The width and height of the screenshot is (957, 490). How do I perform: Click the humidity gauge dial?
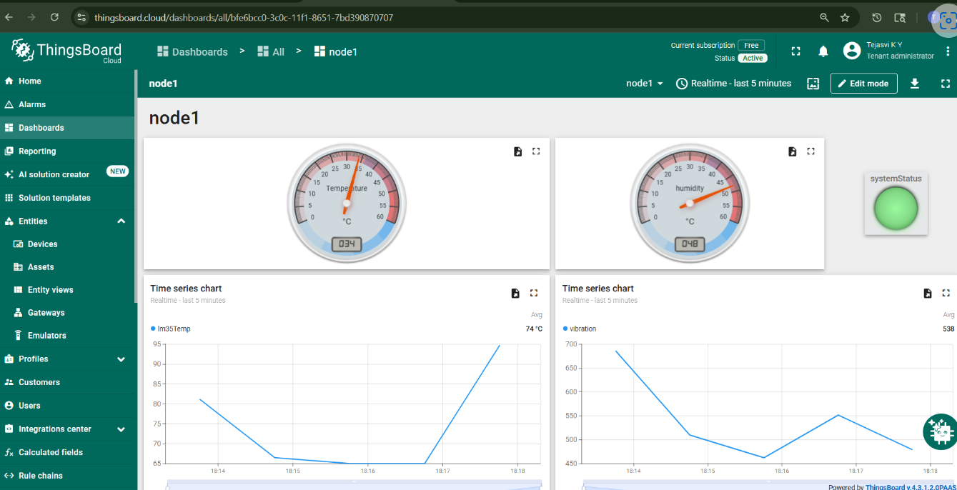pos(690,203)
